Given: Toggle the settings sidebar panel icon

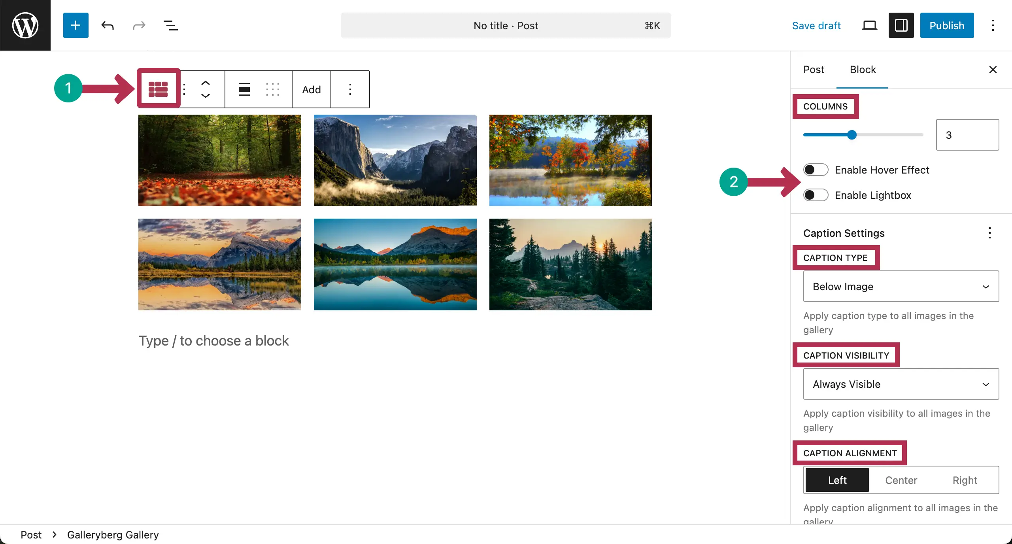Looking at the screenshot, I should [901, 25].
